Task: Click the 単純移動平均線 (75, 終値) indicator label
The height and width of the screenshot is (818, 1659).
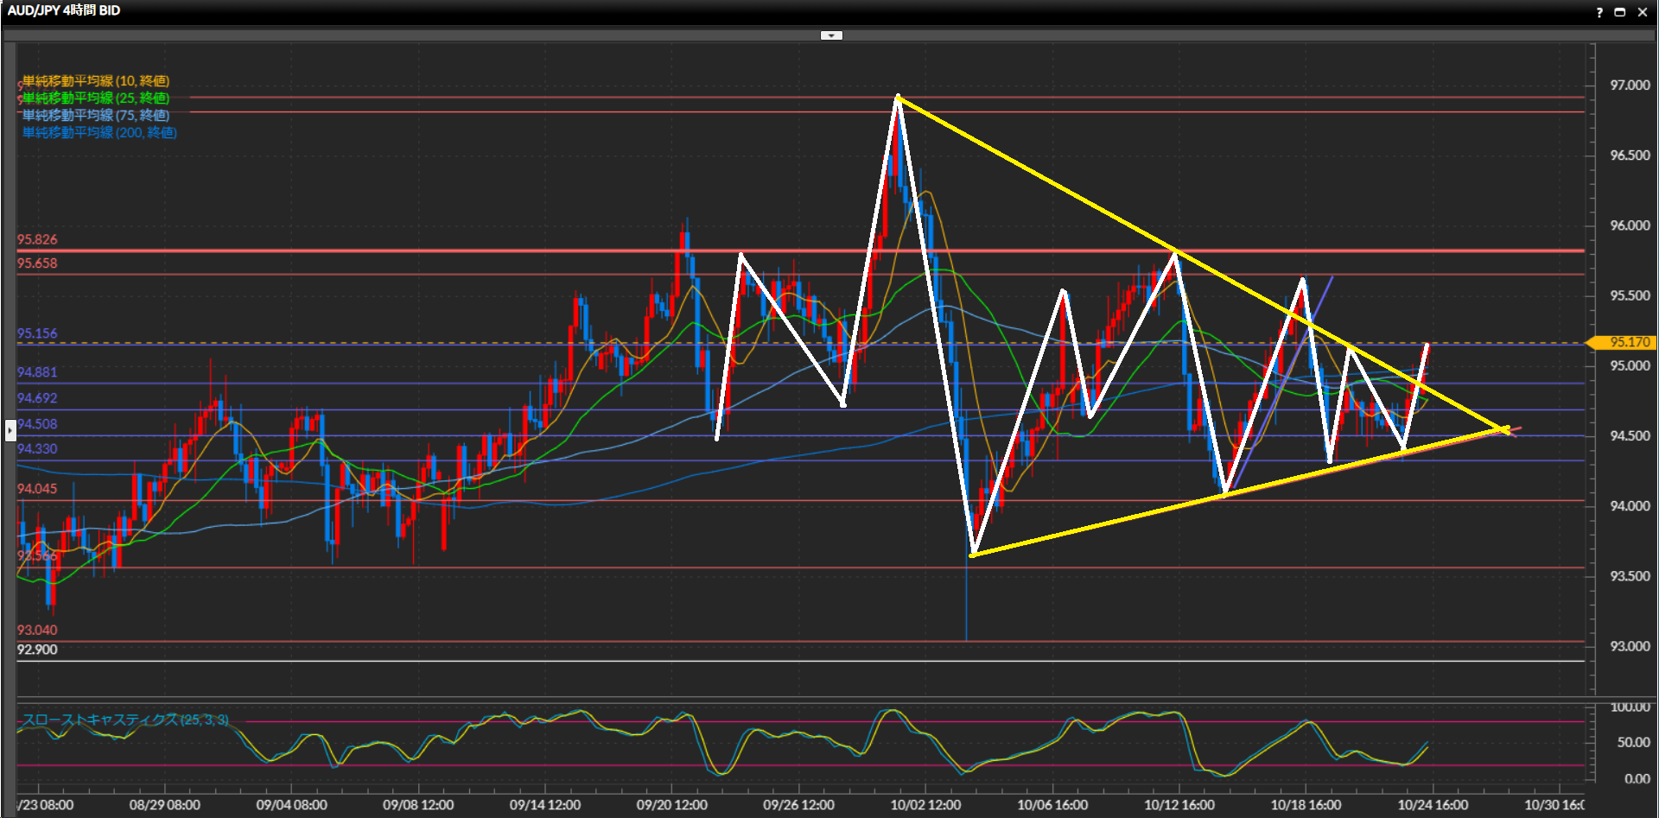Action: (95, 116)
